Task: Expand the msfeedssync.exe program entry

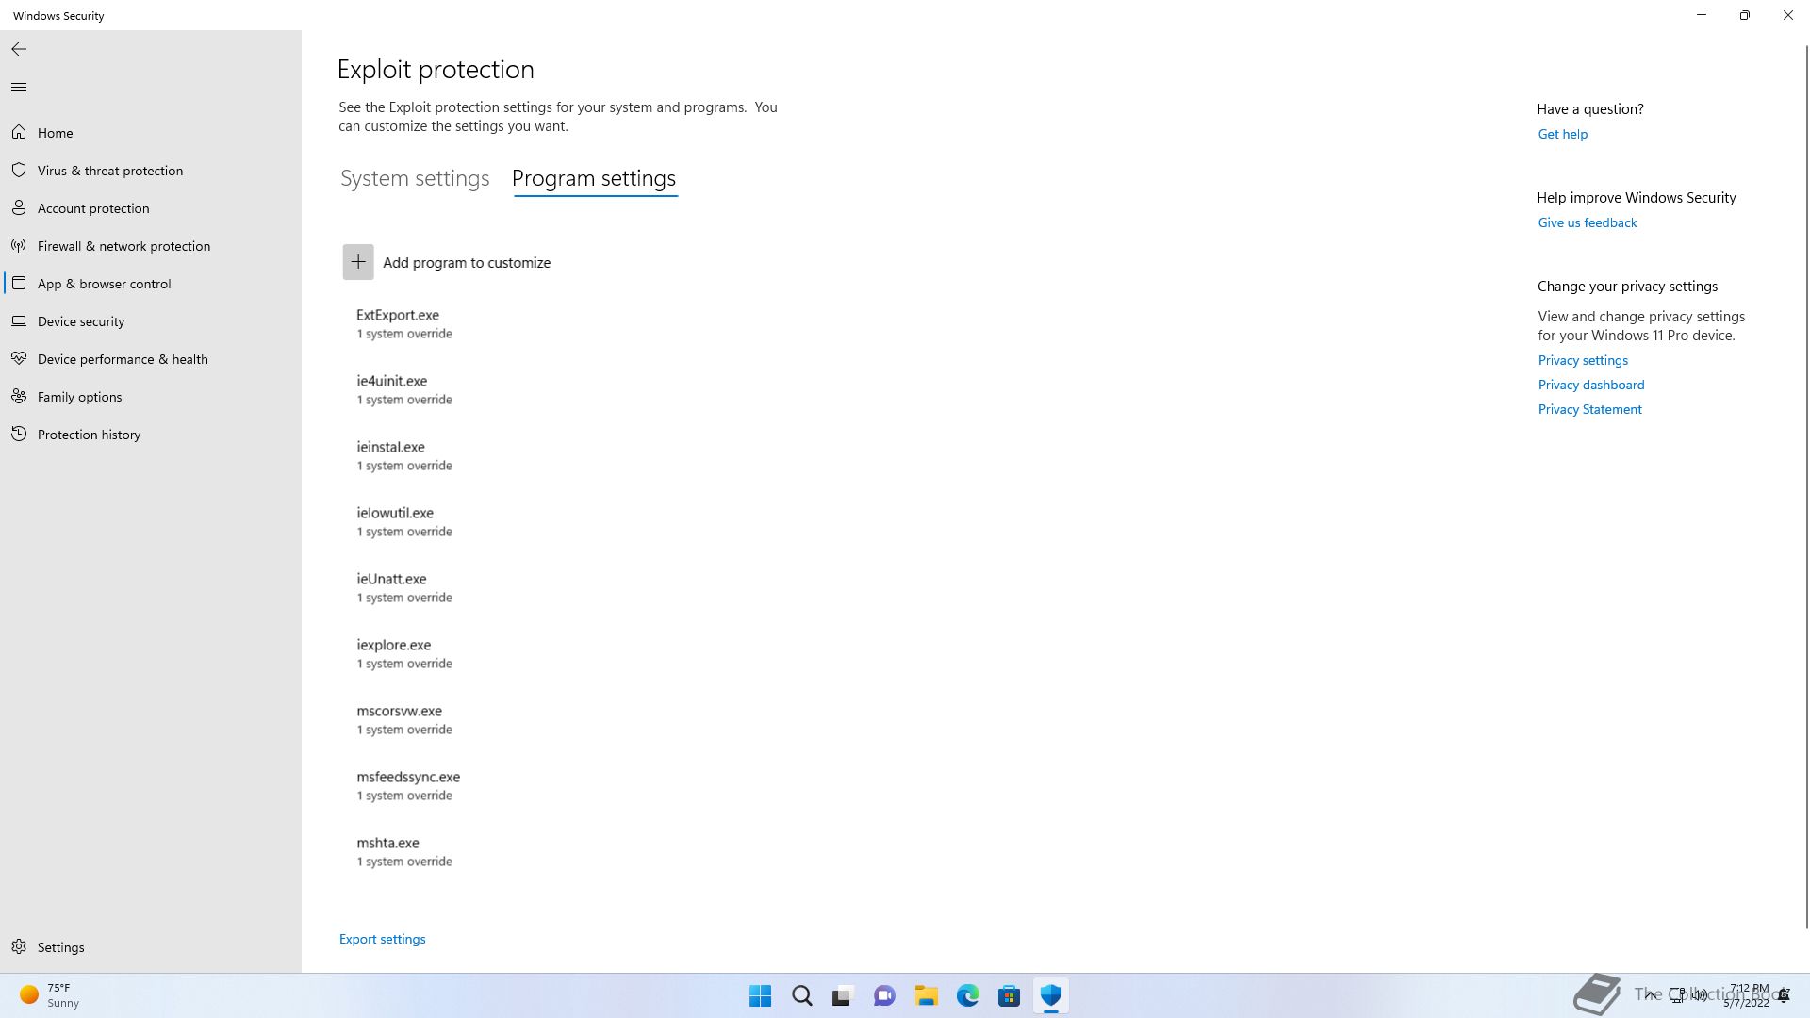Action: (x=408, y=785)
